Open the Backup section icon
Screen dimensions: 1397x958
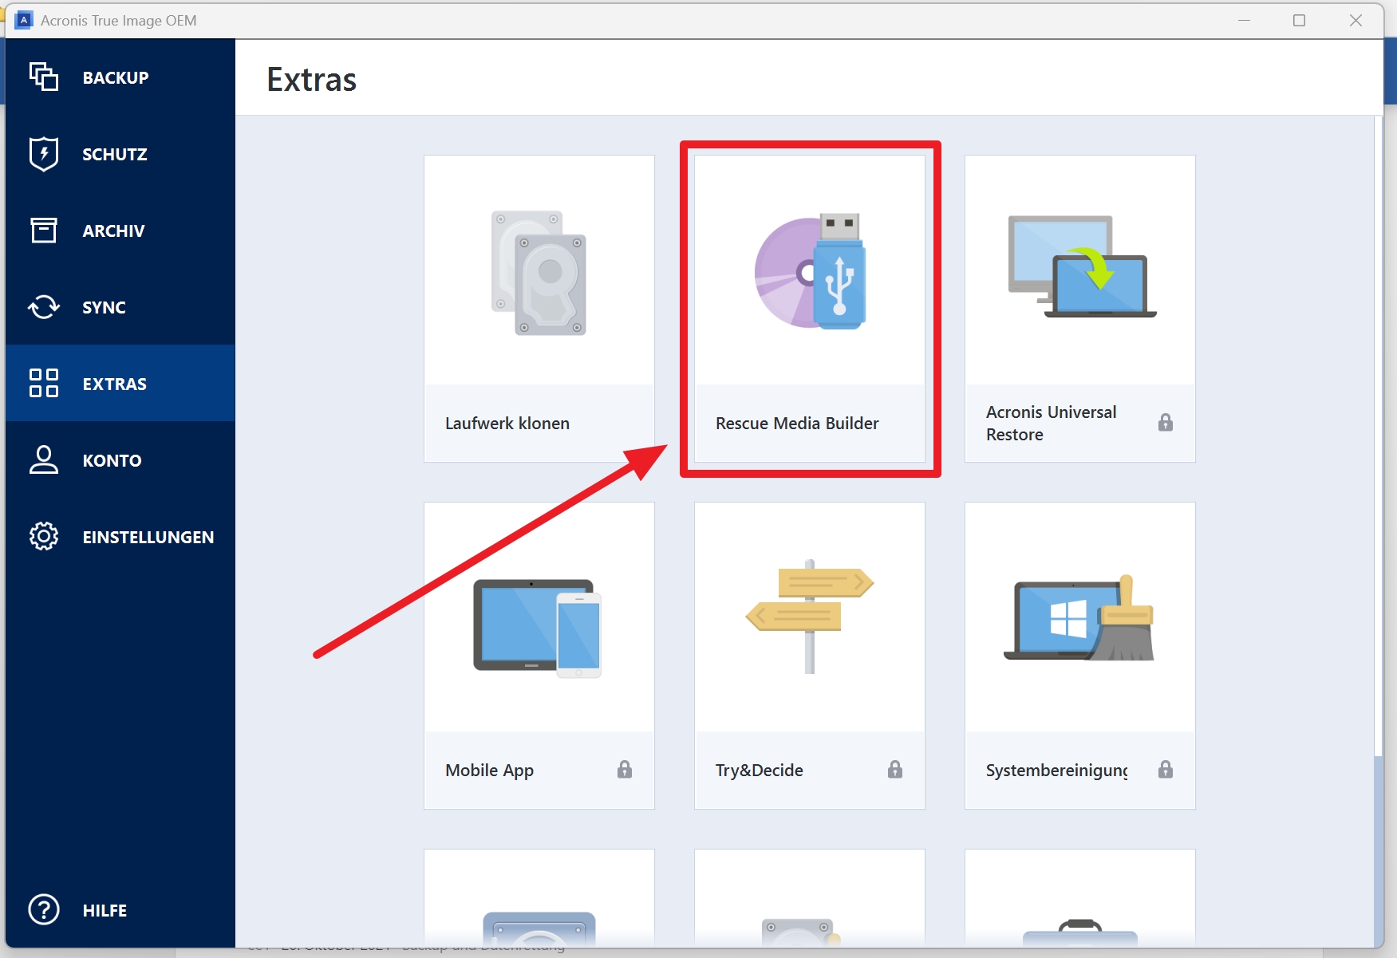[x=44, y=77]
